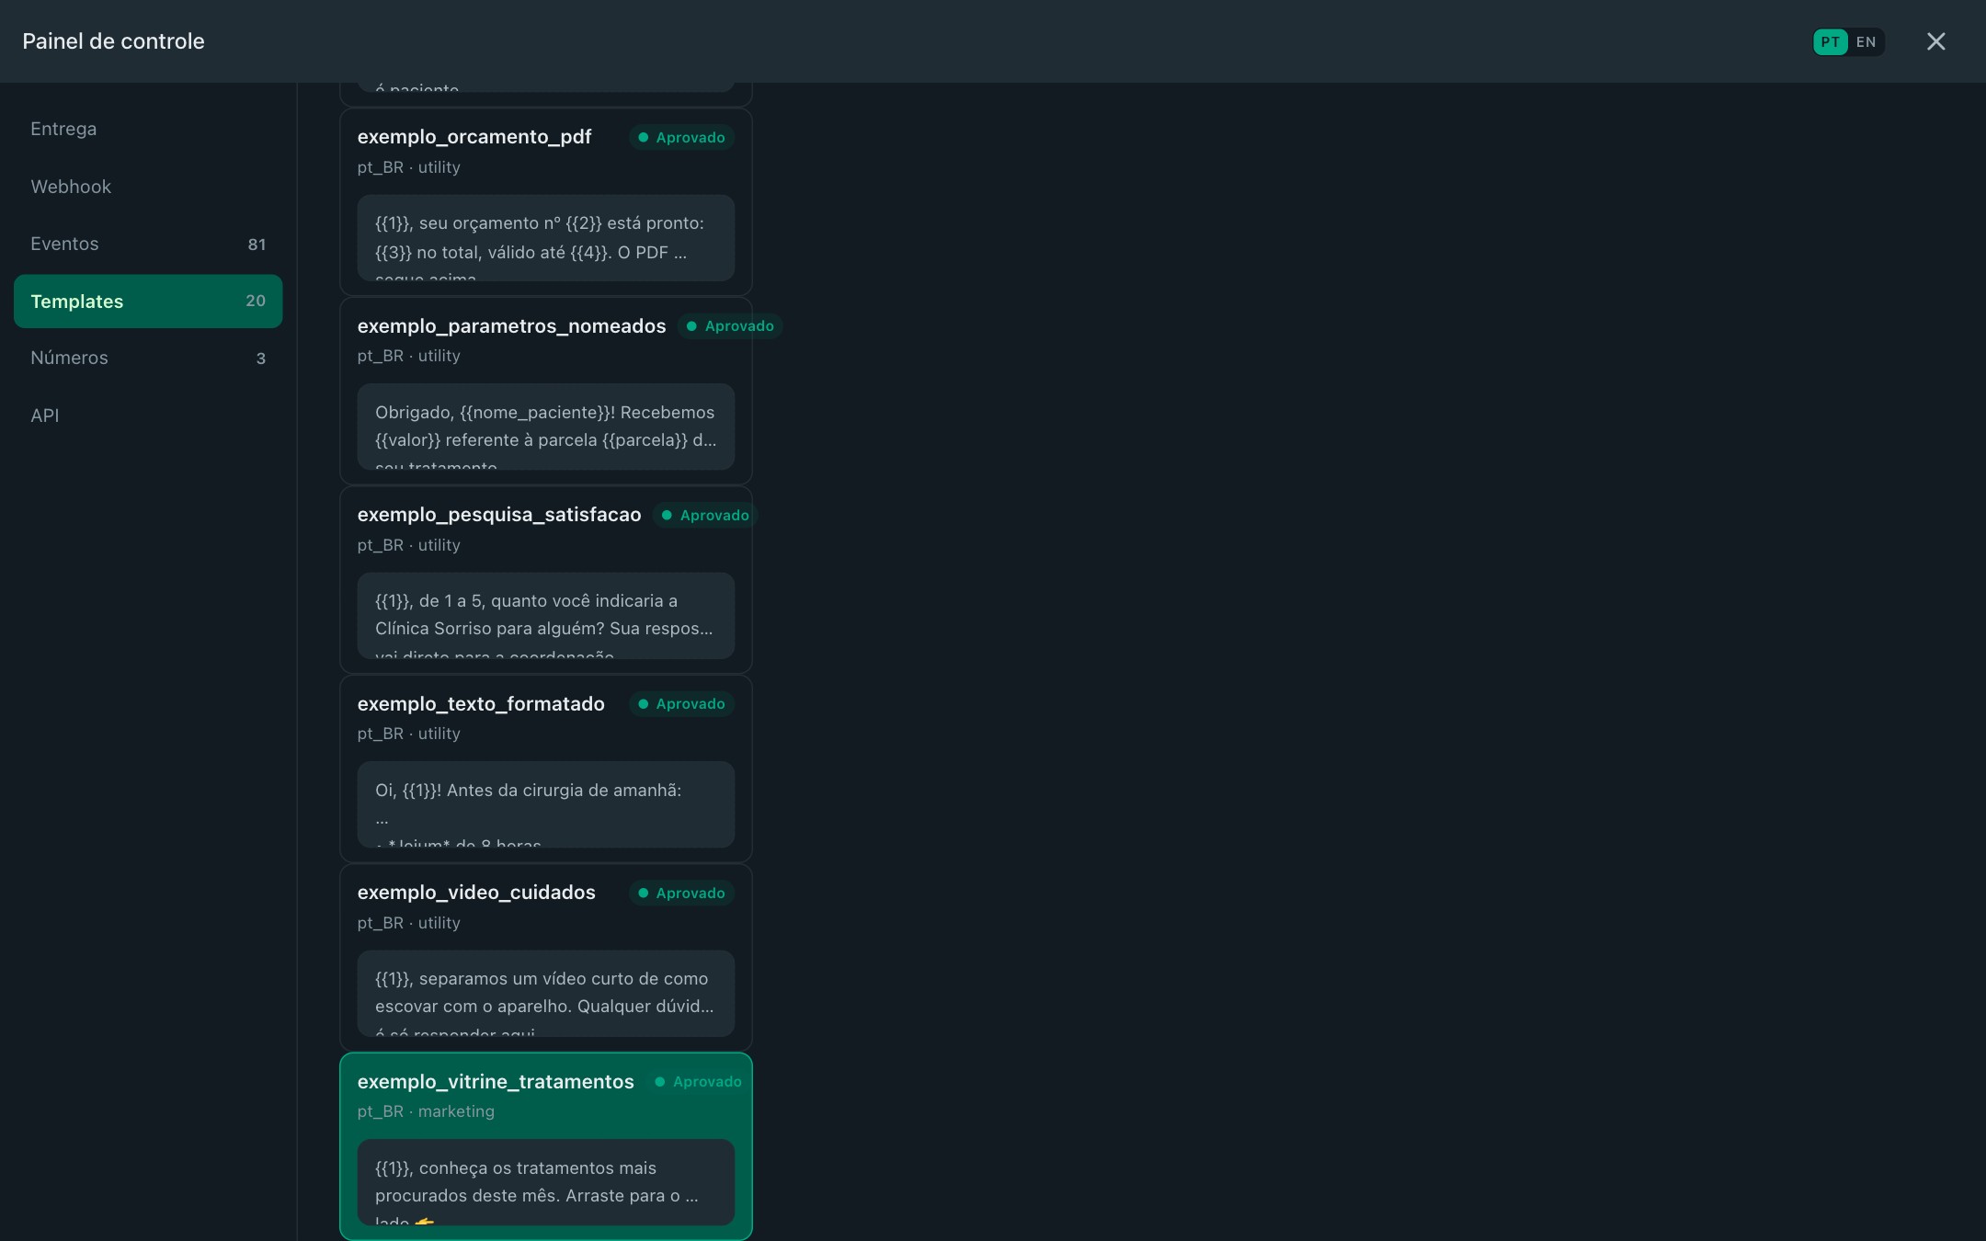Select the Templates sidebar item
Screen dimensions: 1986x1241
pyautogui.click(x=148, y=302)
